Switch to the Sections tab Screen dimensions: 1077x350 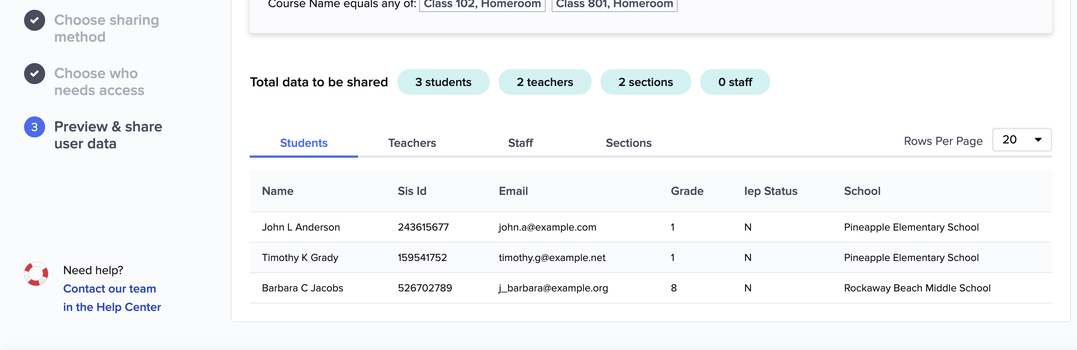tap(628, 143)
